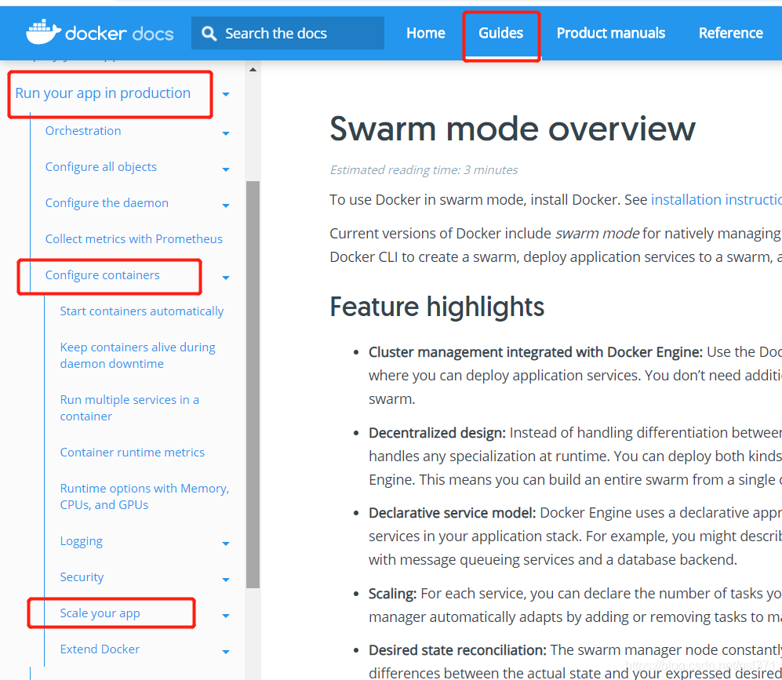The height and width of the screenshot is (680, 782).
Task: Expand the Configure all objects arrow
Action: tap(226, 169)
